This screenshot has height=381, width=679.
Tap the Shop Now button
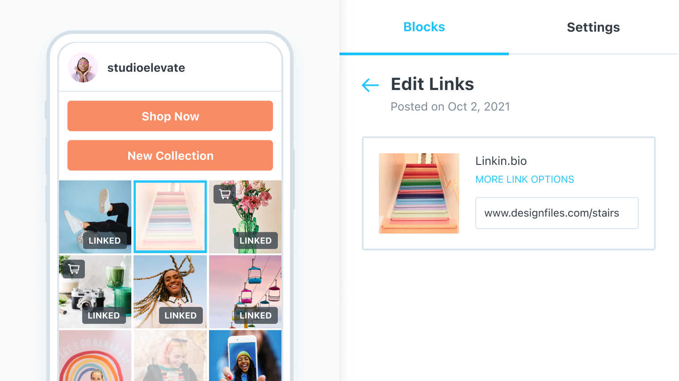[x=170, y=116]
